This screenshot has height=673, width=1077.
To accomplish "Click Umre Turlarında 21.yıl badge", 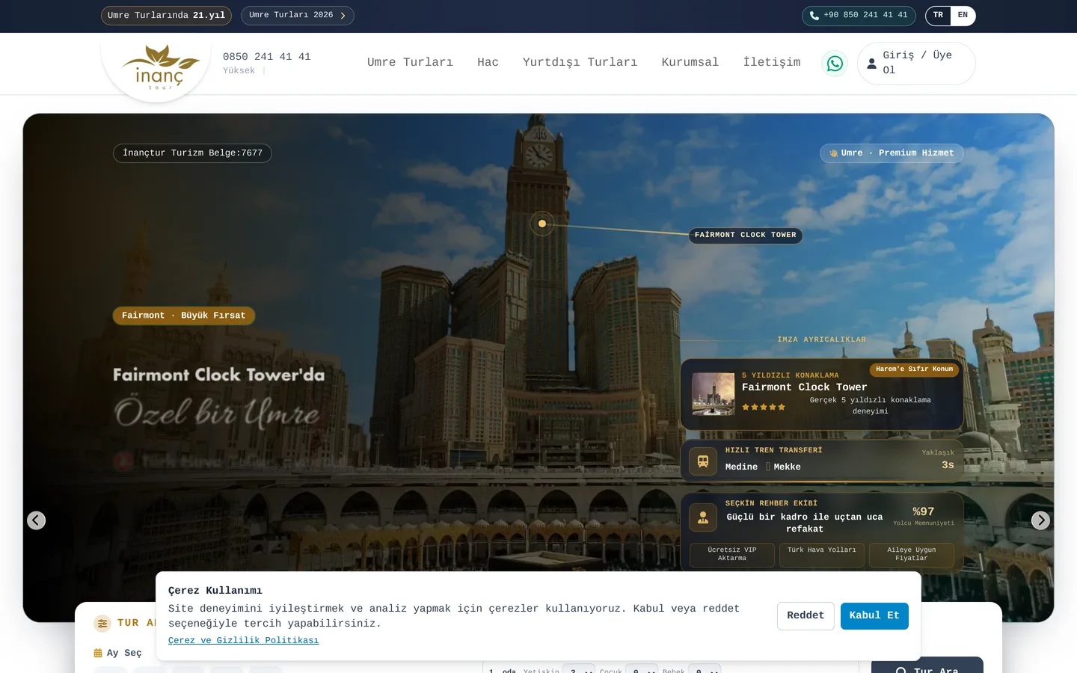I will pos(166,16).
